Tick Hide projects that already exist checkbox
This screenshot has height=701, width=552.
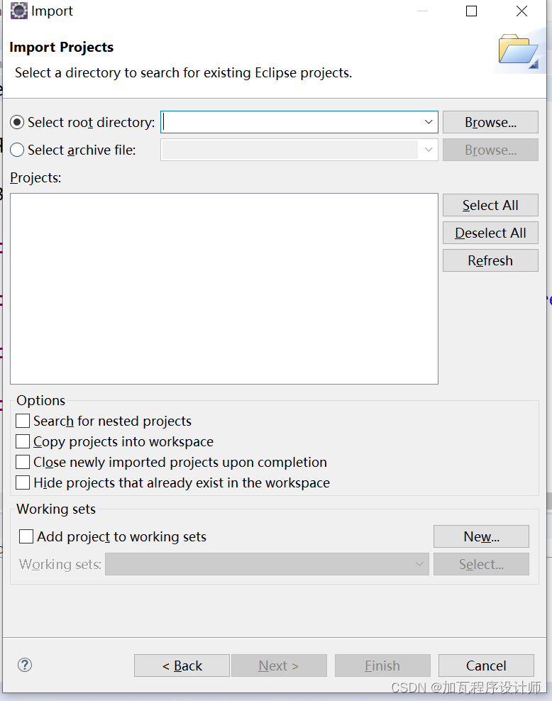tap(23, 482)
